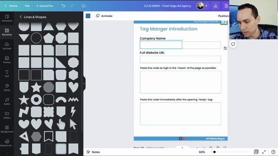278x156 pixels.
Task: Insert the arch shape
Action: coord(61,100)
